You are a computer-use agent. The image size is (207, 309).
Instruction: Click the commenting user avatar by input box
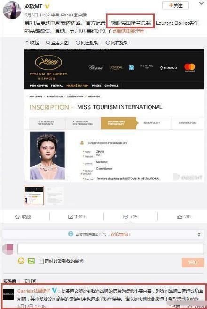[x=8, y=249]
